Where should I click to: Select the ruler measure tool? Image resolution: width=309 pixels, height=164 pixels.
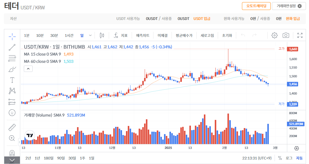(12, 127)
